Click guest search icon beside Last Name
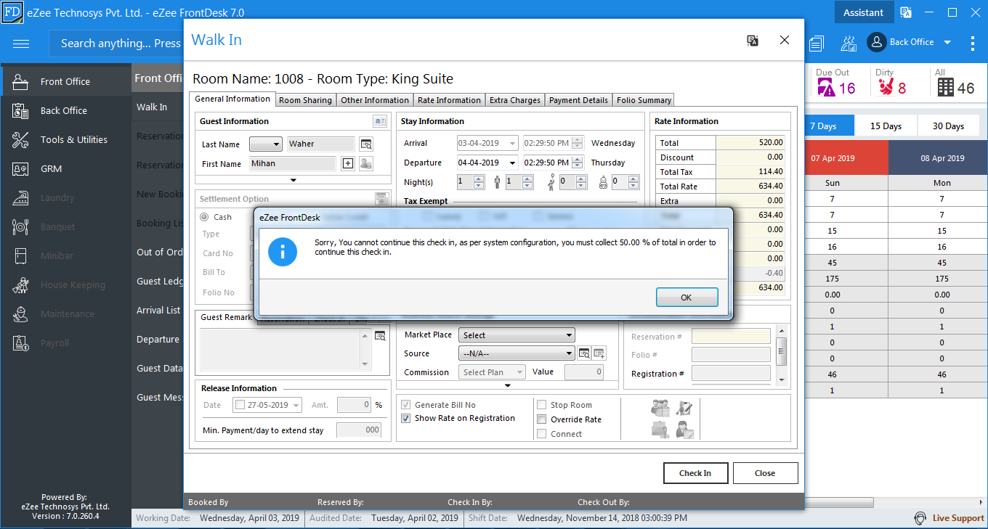This screenshot has height=529, width=988. pos(366,144)
